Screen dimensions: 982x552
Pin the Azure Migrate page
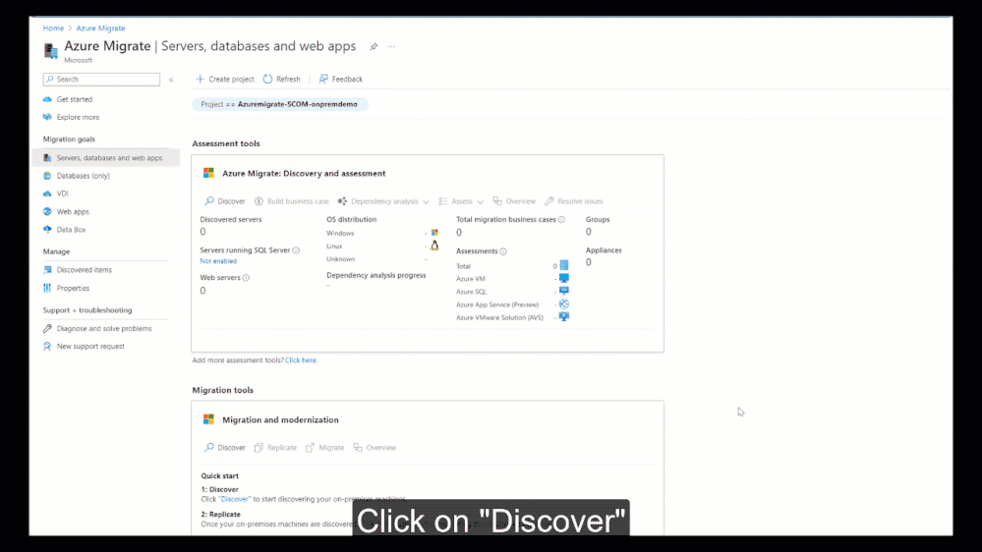tap(374, 47)
